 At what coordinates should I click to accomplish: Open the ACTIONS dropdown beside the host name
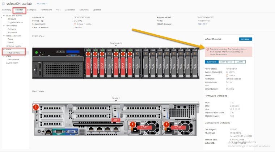(42, 4)
